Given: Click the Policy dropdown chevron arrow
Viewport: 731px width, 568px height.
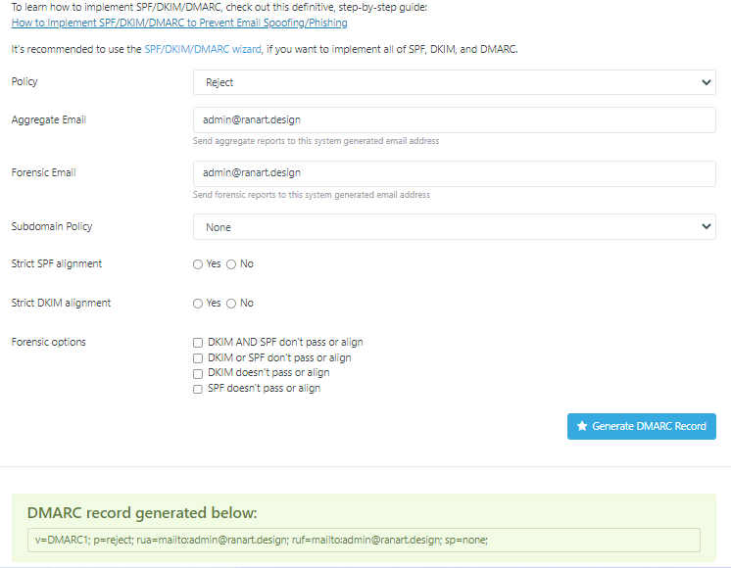Looking at the screenshot, I should click(706, 82).
